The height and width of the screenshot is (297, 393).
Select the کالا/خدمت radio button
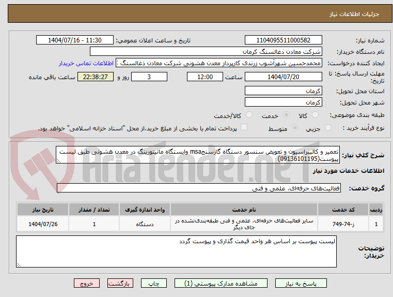(249, 115)
